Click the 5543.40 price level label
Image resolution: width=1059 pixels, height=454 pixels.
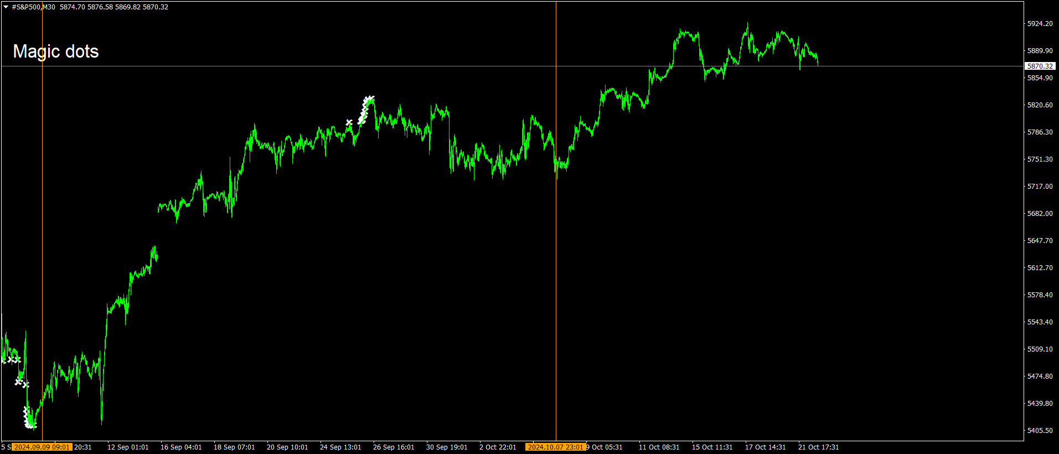pyautogui.click(x=1040, y=322)
